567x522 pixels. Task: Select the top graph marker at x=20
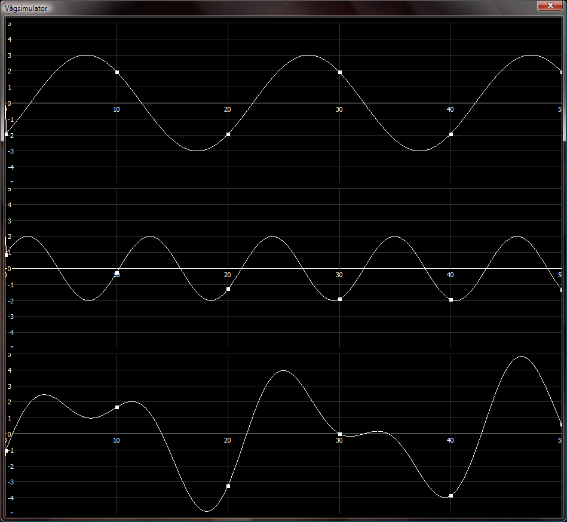pos(228,134)
